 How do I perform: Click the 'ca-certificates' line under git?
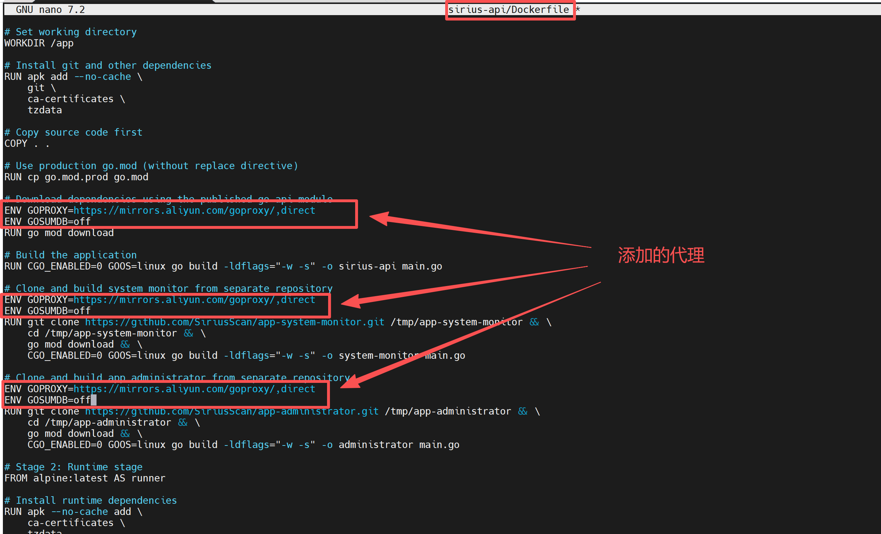(x=71, y=99)
